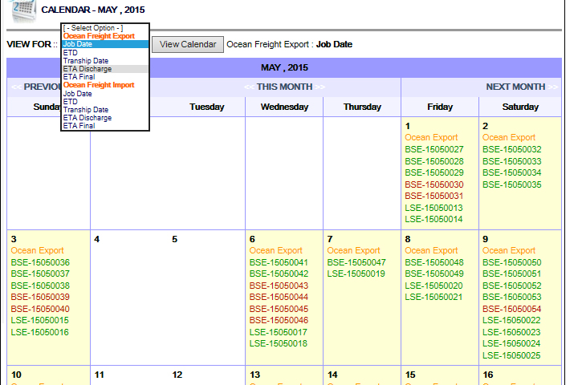
Task: Open job LSE-15050015
Action: coord(40,320)
